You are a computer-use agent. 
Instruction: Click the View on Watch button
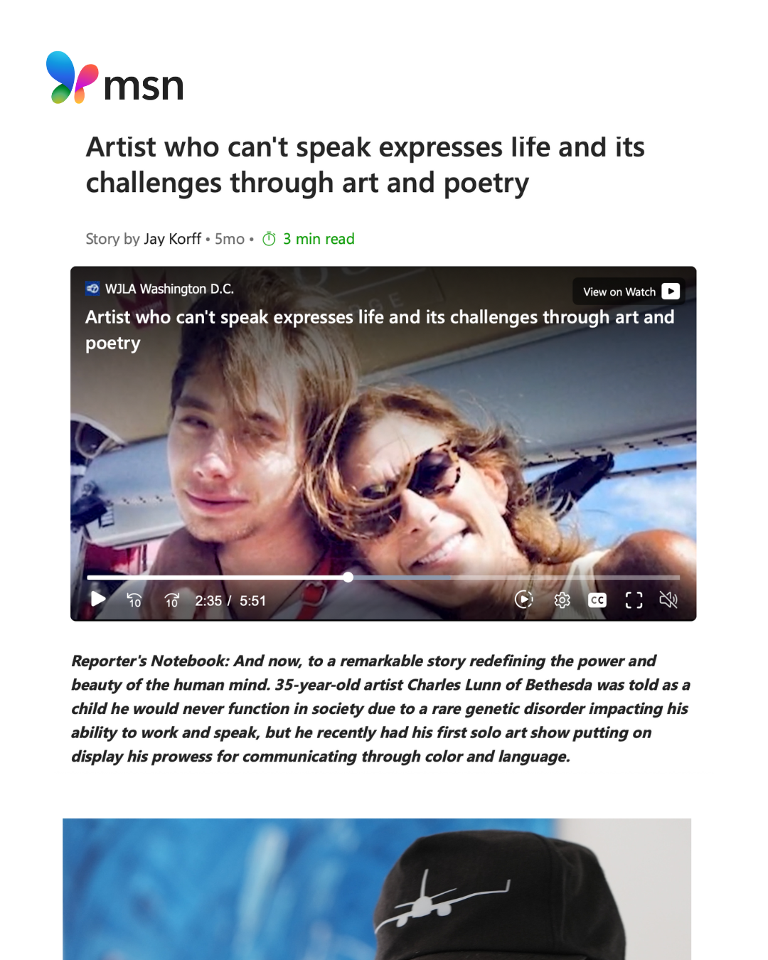[629, 292]
